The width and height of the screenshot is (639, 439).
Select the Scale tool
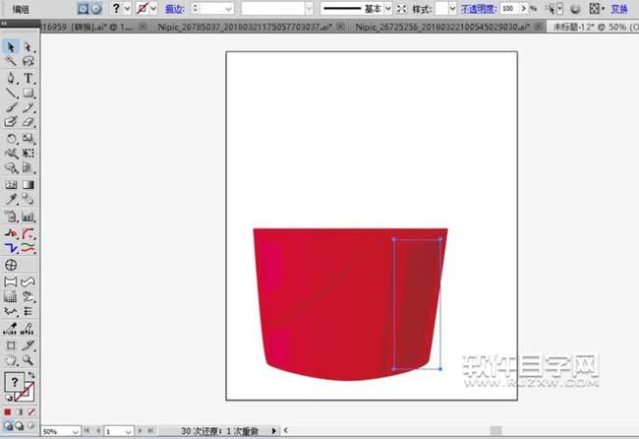pos(28,139)
